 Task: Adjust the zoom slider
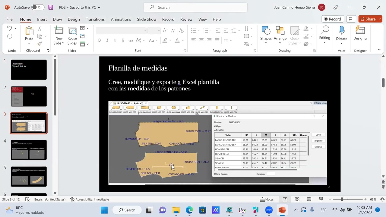[x=342, y=199]
